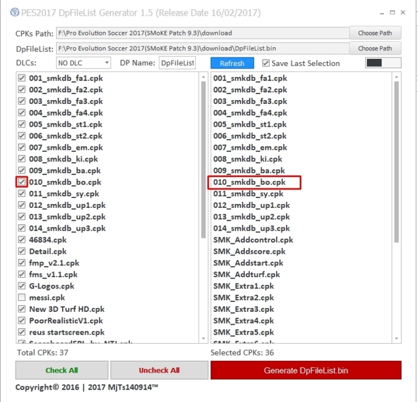Toggle the dark switch next to Save Last Selection
The image size is (418, 402).
click(x=383, y=63)
